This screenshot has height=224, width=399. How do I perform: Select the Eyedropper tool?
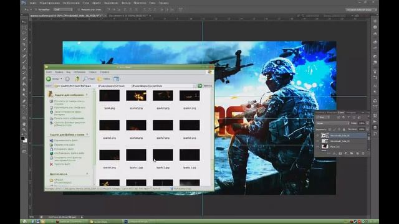point(24,50)
